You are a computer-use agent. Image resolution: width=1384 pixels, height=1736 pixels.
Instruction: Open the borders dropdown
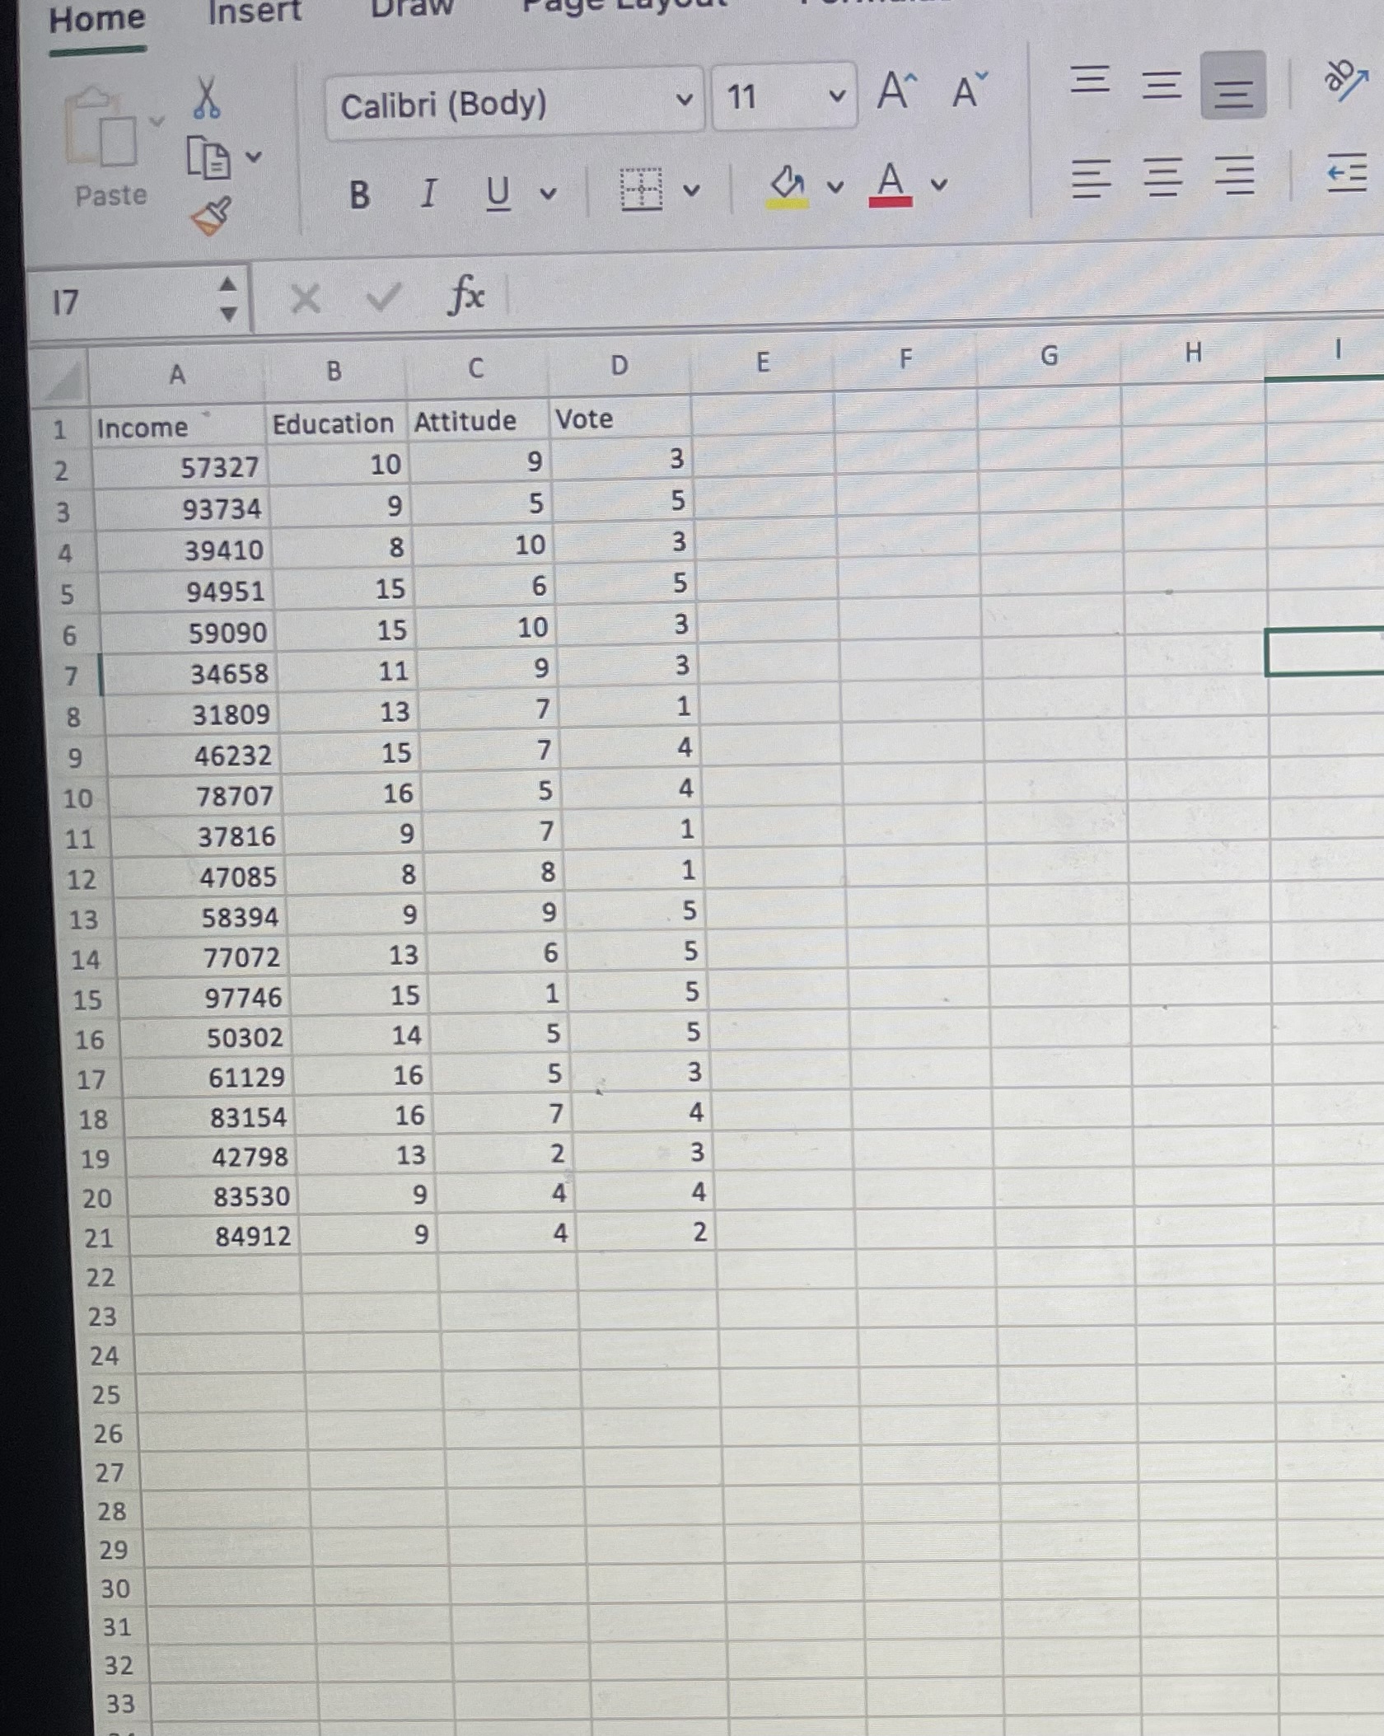pyautogui.click(x=693, y=190)
